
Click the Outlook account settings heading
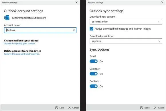23,11
